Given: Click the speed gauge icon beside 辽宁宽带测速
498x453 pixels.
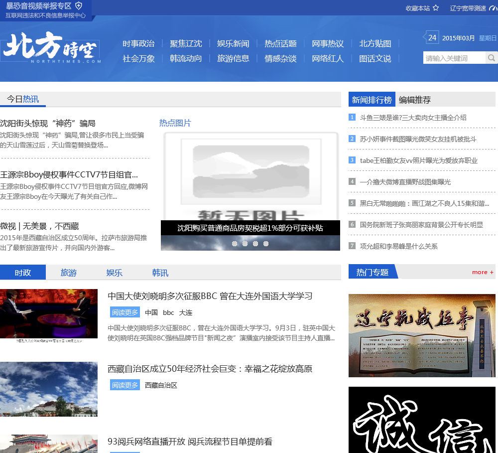Looking at the screenshot, I should click(x=493, y=8).
